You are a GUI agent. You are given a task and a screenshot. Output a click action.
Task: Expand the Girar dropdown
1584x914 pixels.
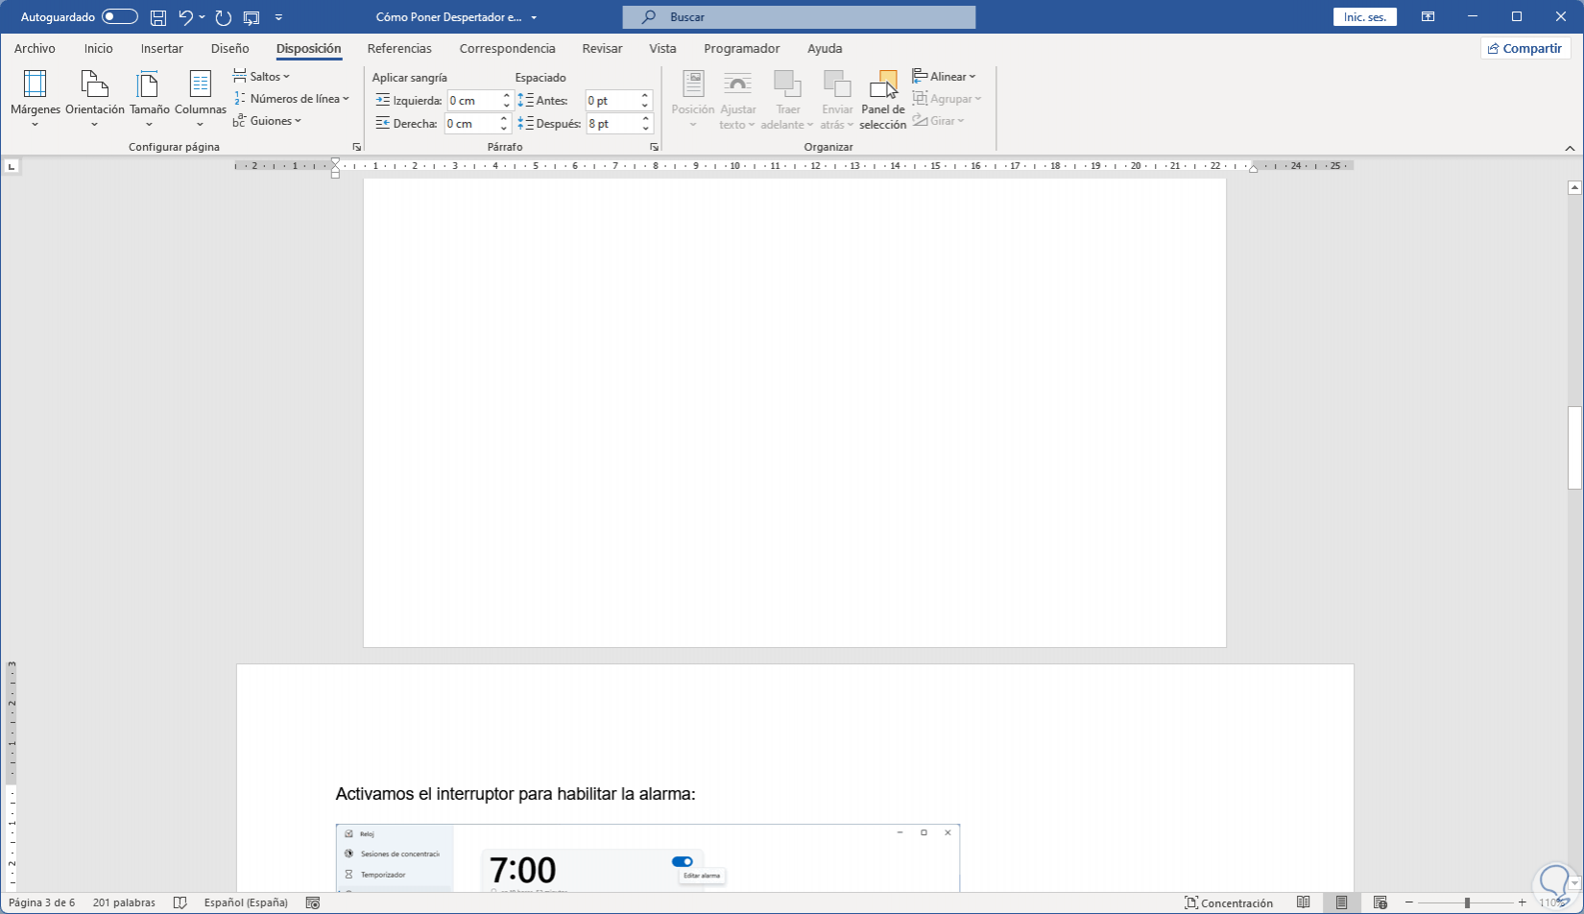pos(939,121)
